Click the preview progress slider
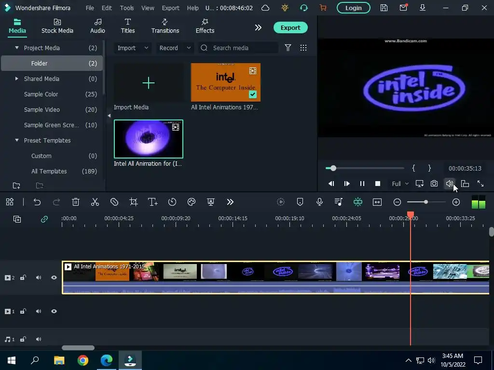The width and height of the screenshot is (494, 370). click(x=365, y=168)
